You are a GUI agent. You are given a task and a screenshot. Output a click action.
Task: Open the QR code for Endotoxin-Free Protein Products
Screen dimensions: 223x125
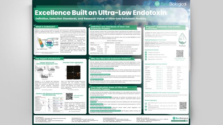point(180,53)
